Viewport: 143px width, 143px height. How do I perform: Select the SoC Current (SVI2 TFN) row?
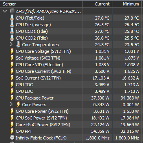71,78
